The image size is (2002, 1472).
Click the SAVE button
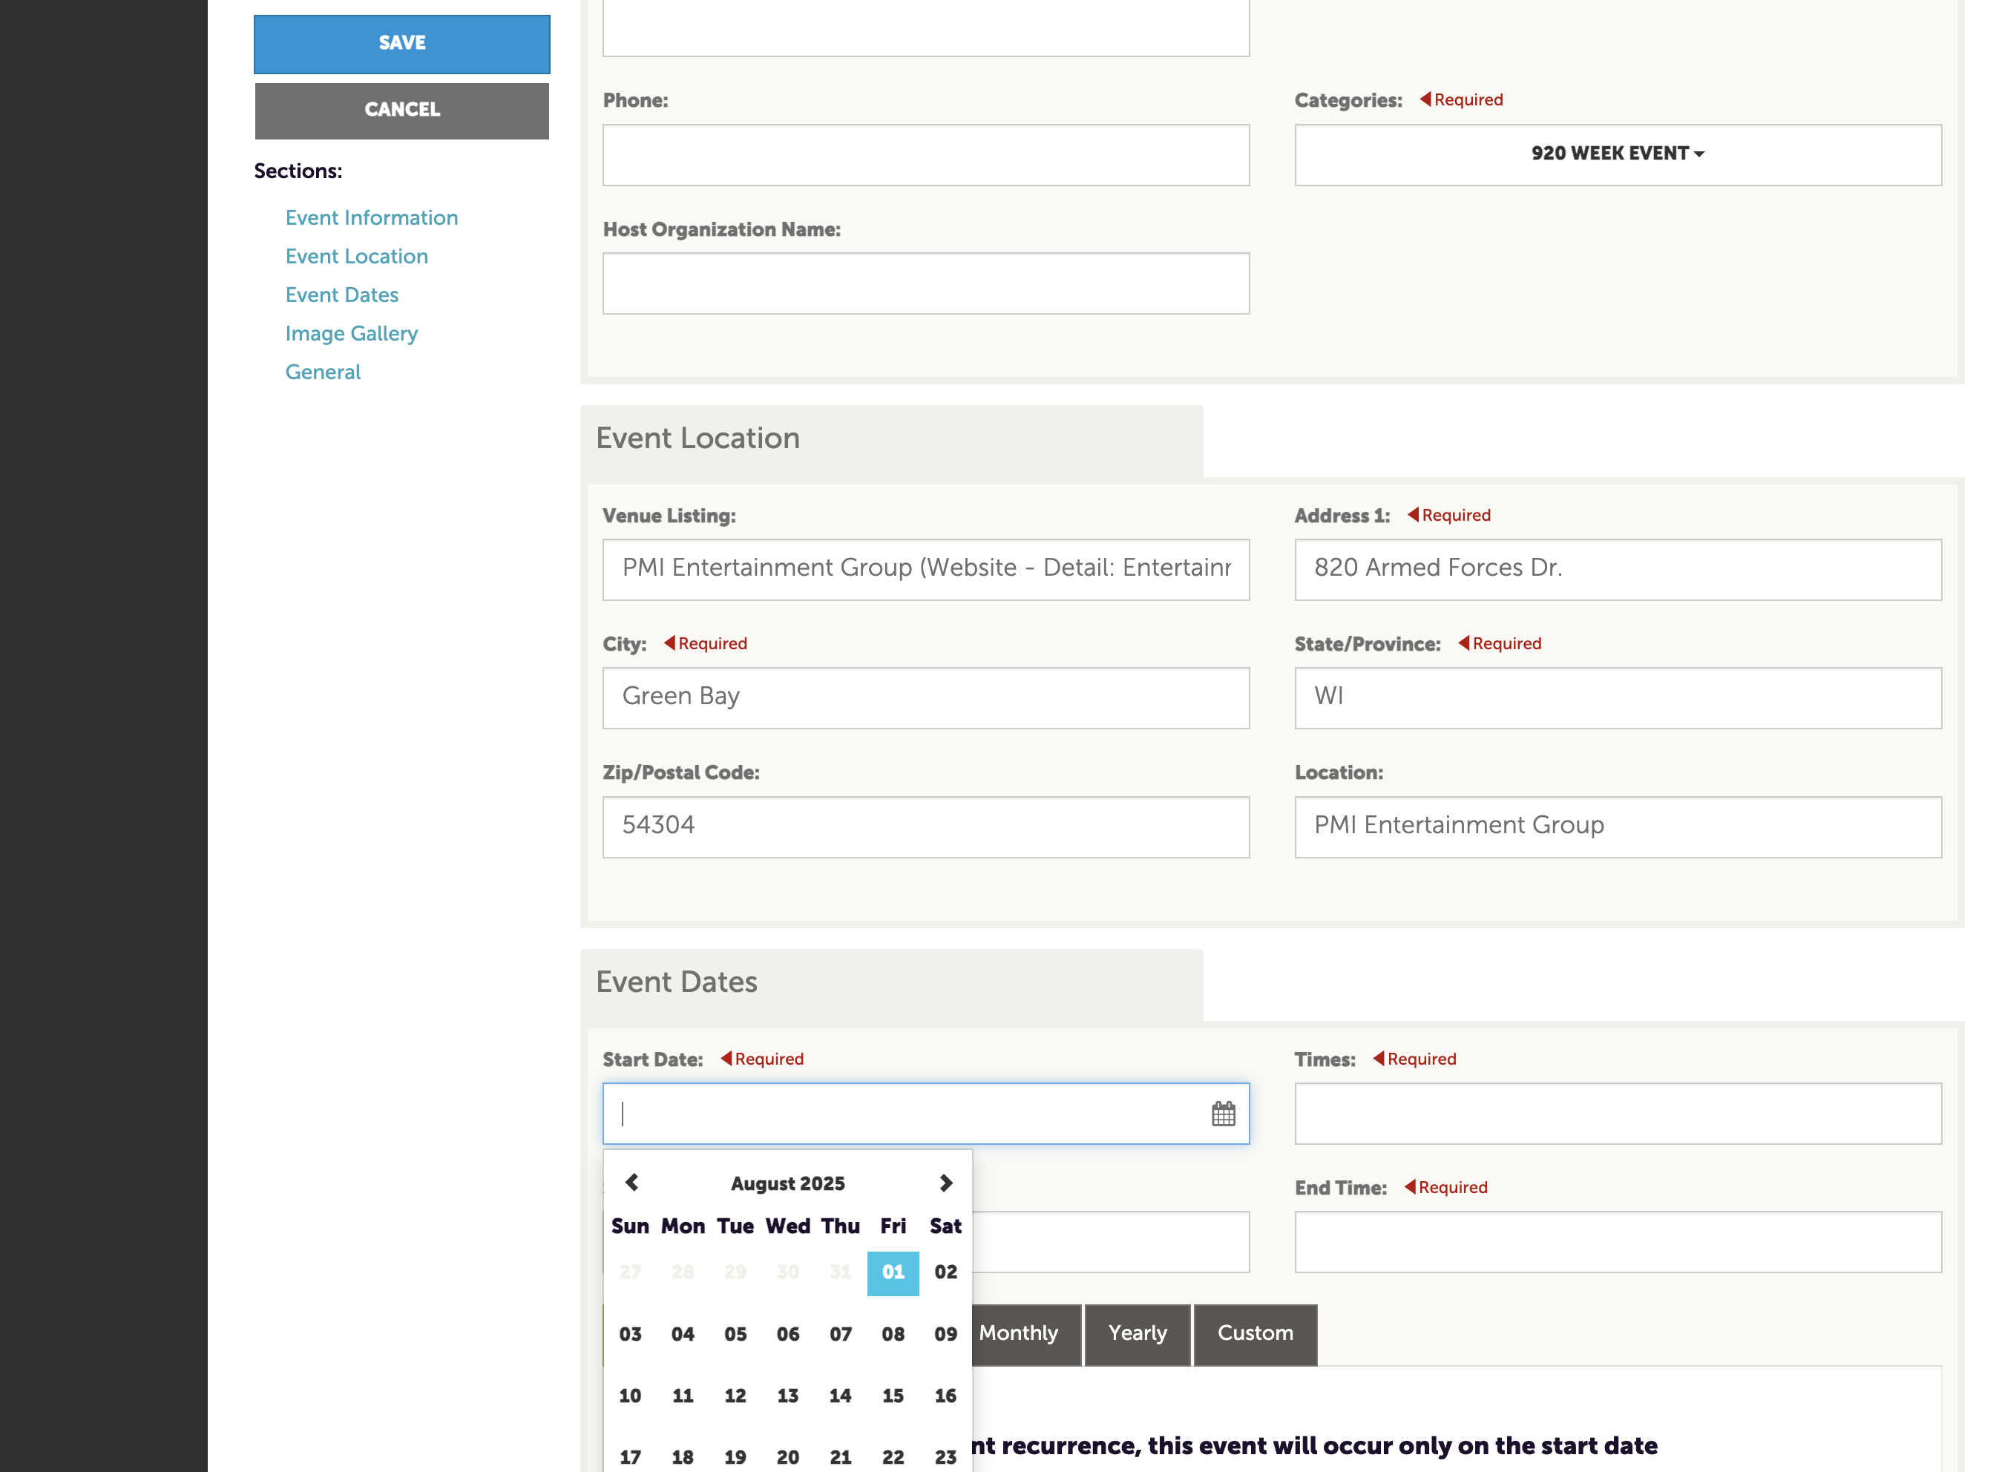tap(402, 44)
